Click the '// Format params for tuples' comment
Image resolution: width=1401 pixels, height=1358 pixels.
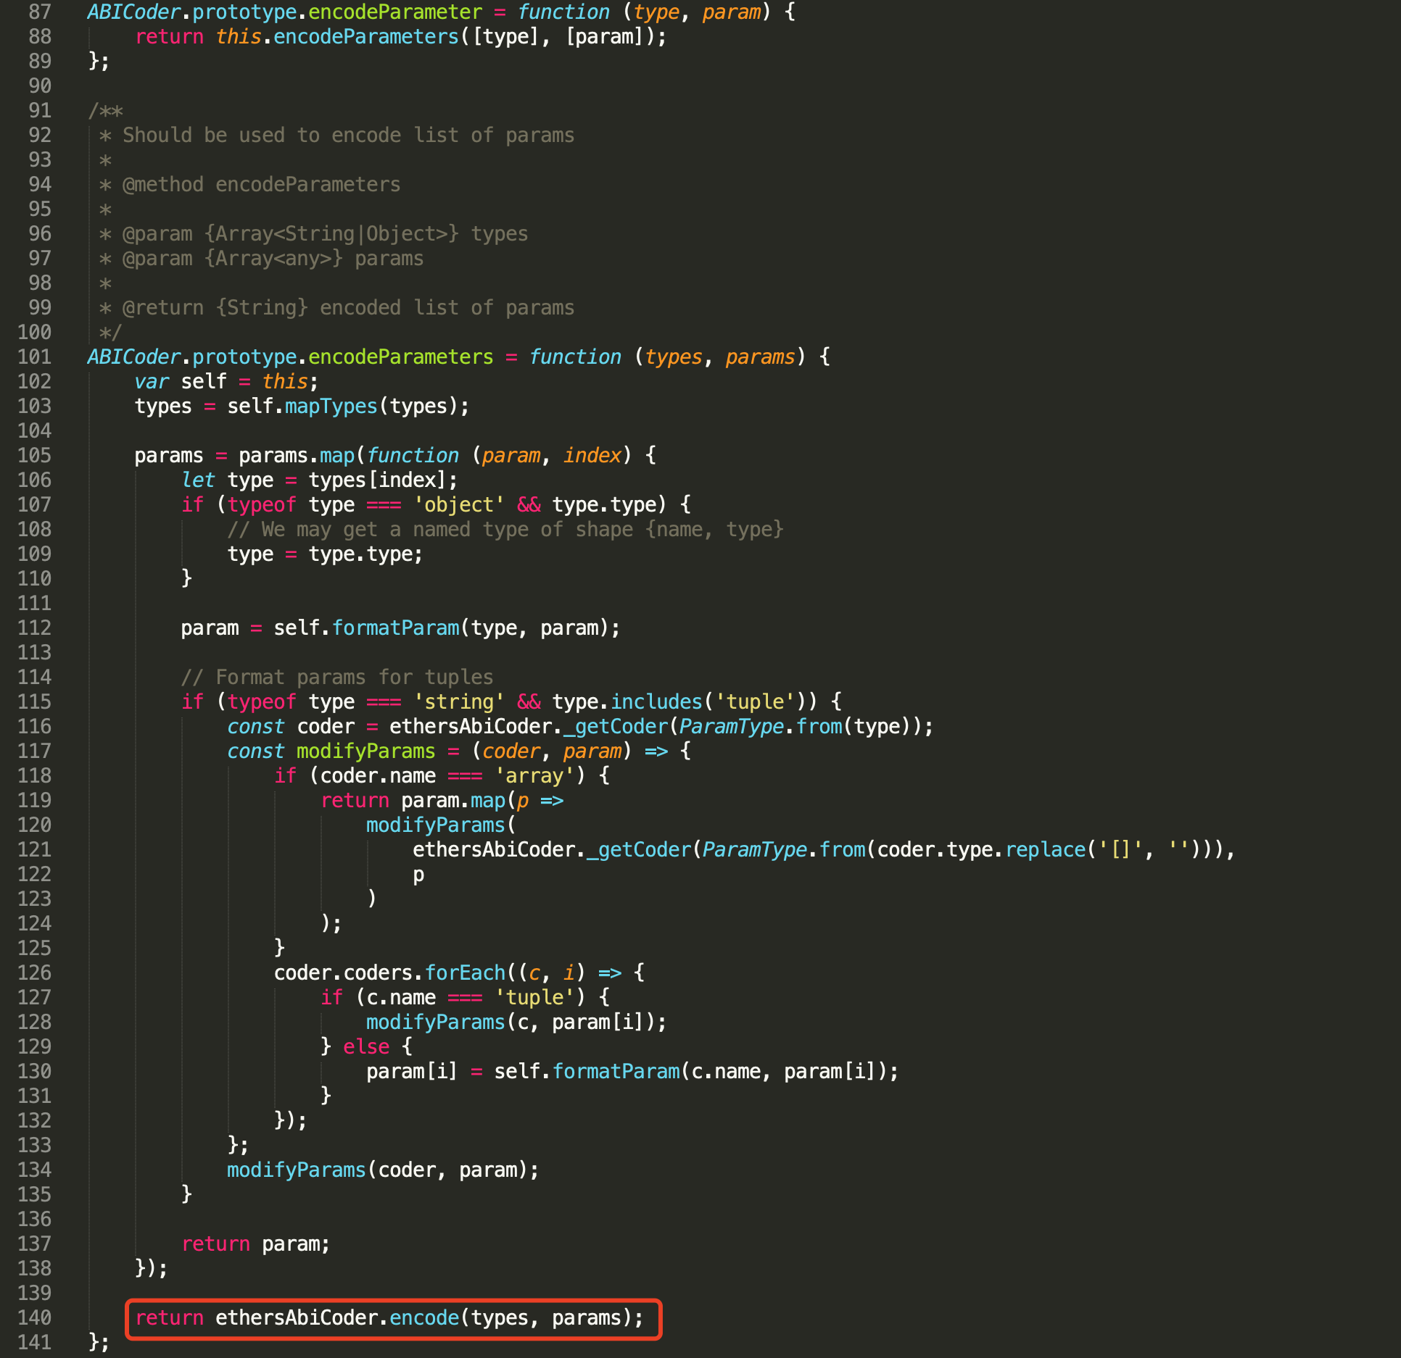coord(337,677)
